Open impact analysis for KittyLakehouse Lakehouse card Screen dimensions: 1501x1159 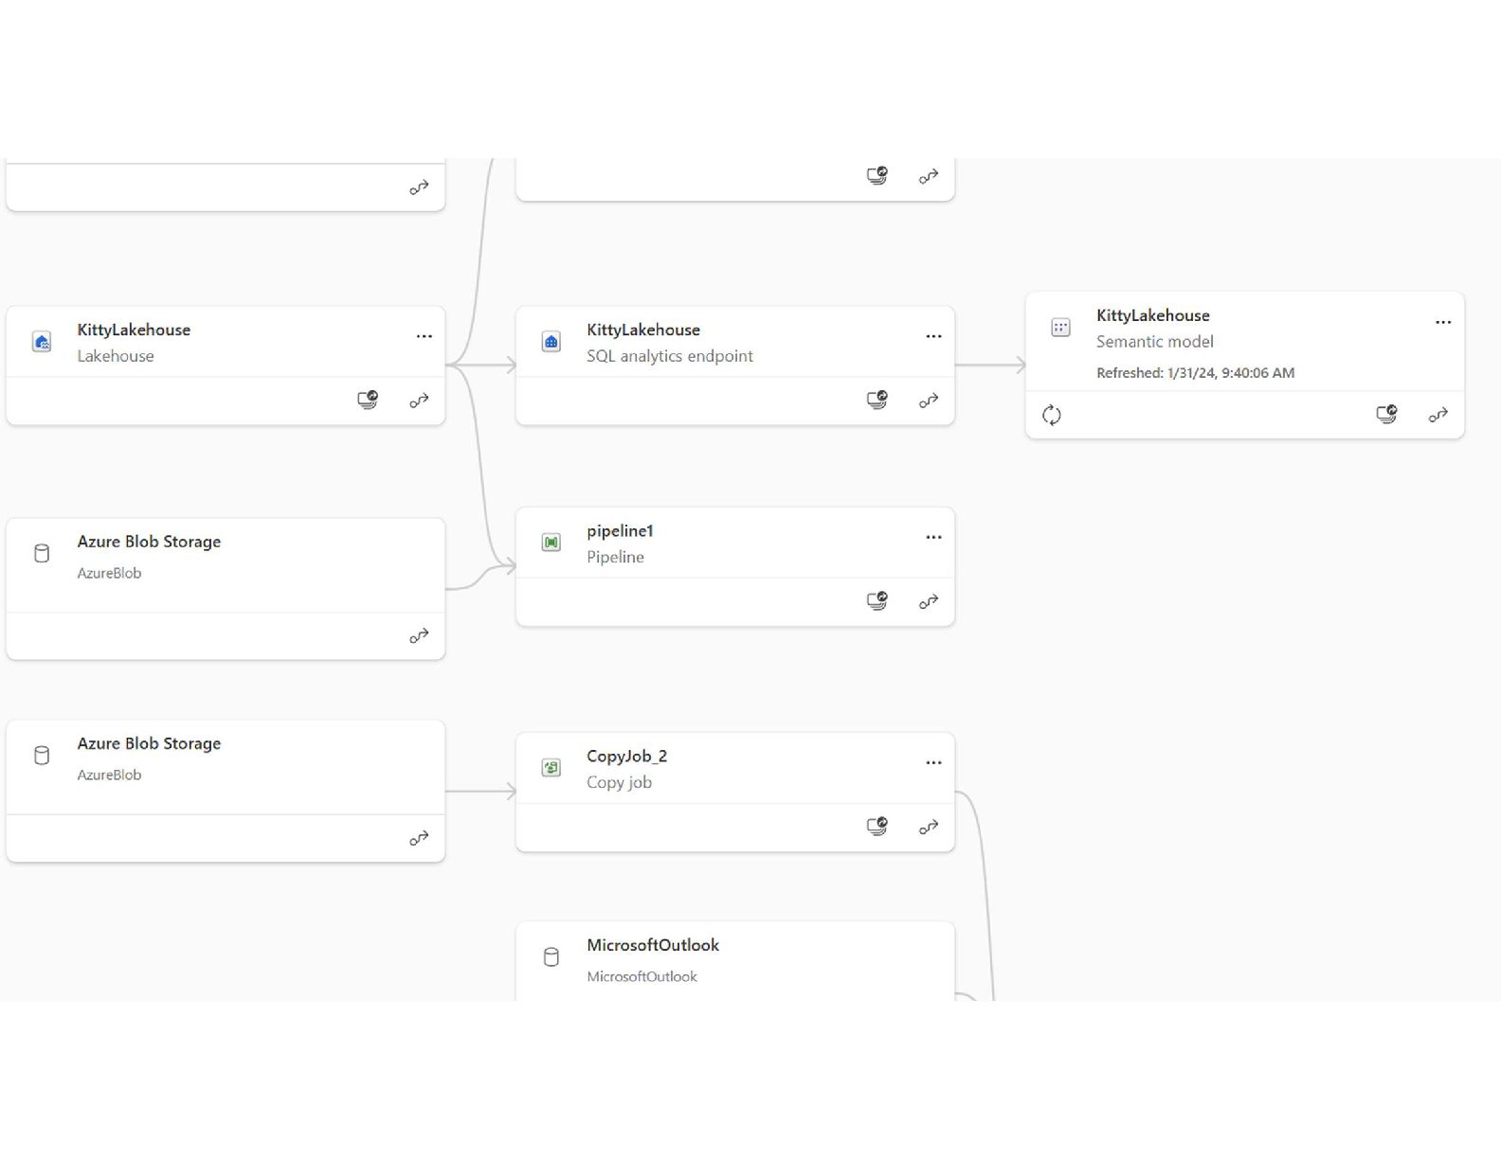tap(368, 401)
